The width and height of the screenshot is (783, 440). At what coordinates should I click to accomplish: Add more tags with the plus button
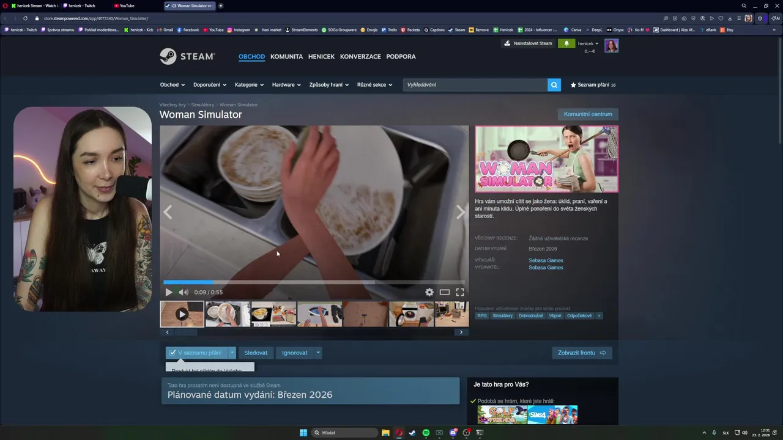tap(599, 316)
